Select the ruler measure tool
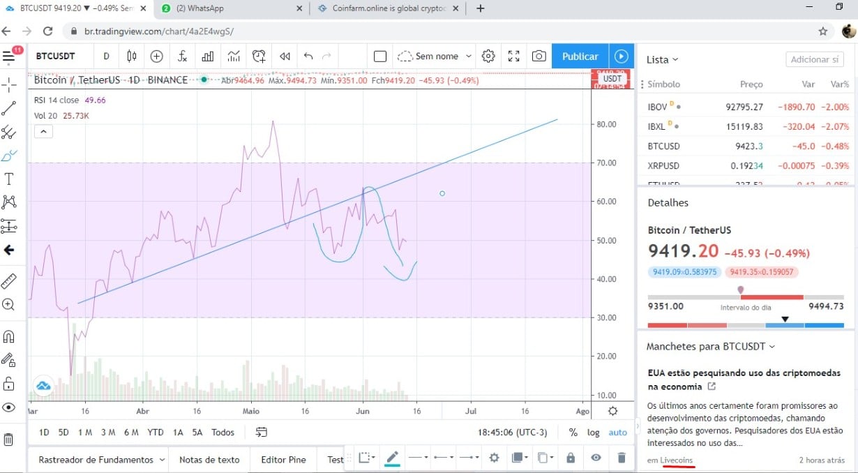 [x=9, y=281]
